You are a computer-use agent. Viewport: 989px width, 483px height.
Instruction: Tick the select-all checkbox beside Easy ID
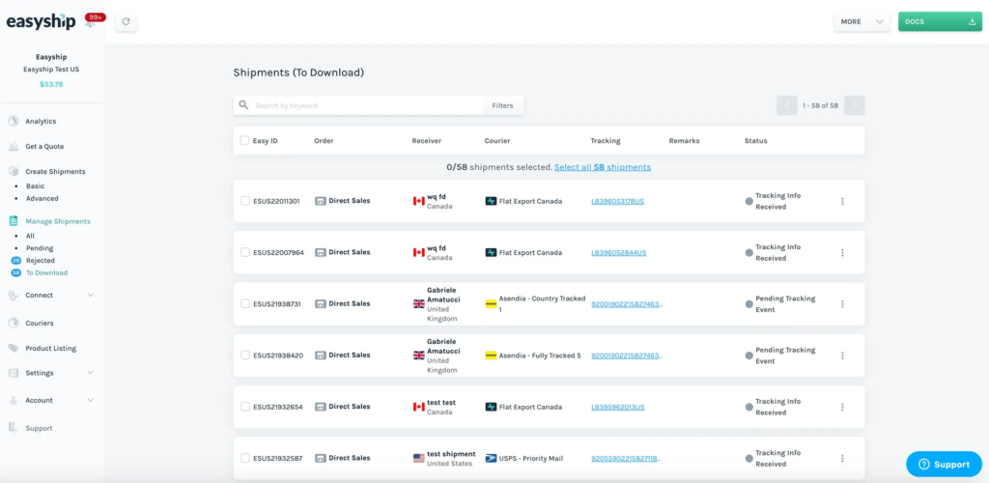244,141
